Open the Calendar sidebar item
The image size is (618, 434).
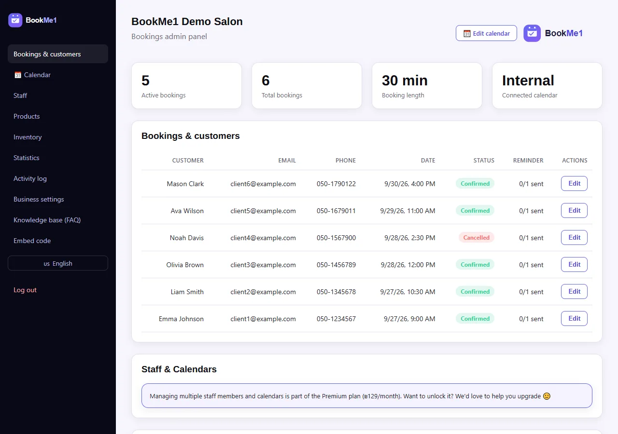click(58, 75)
